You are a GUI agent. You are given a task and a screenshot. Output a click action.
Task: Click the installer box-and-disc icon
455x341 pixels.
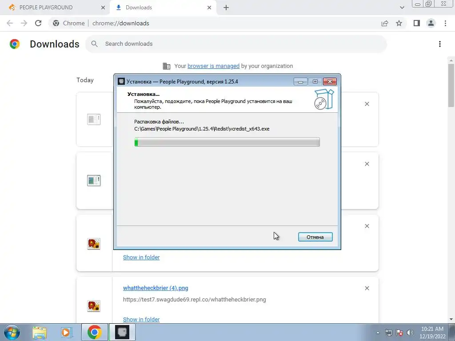(324, 99)
